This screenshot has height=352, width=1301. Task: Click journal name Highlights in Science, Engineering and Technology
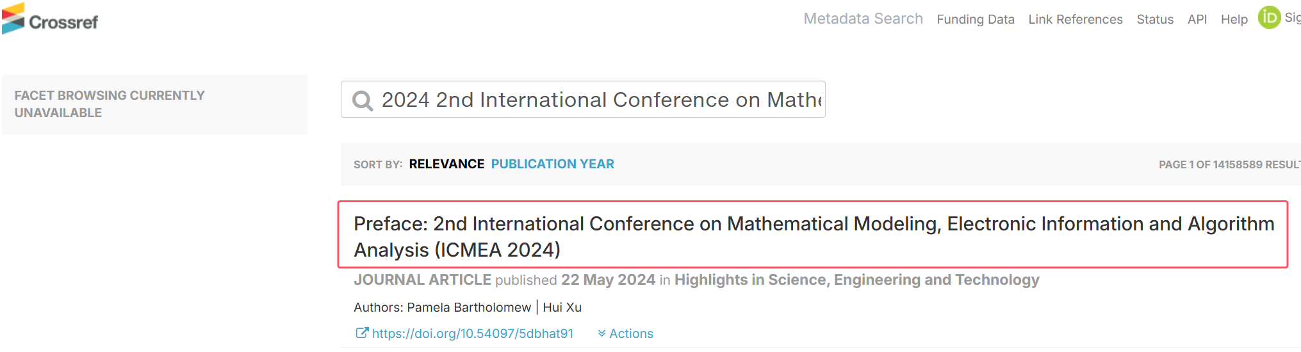856,280
